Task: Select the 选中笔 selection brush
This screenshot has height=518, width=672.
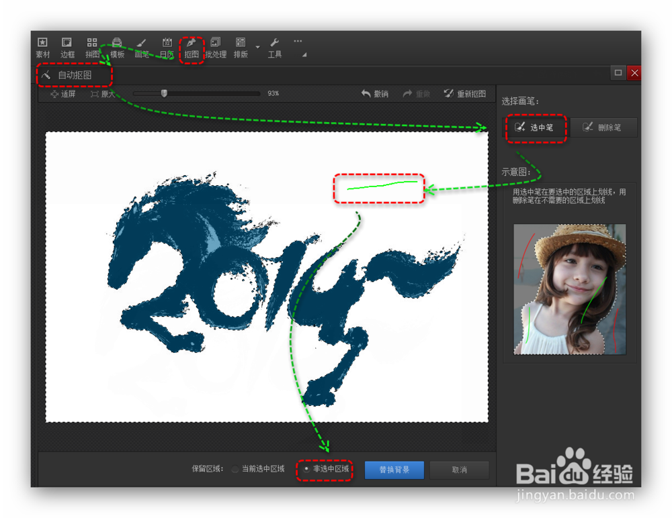Action: pyautogui.click(x=536, y=127)
